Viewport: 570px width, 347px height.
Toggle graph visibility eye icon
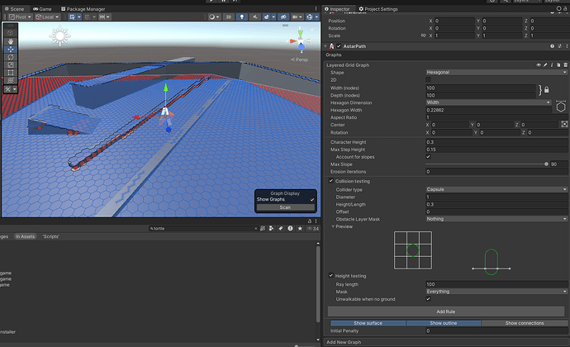click(x=539, y=64)
